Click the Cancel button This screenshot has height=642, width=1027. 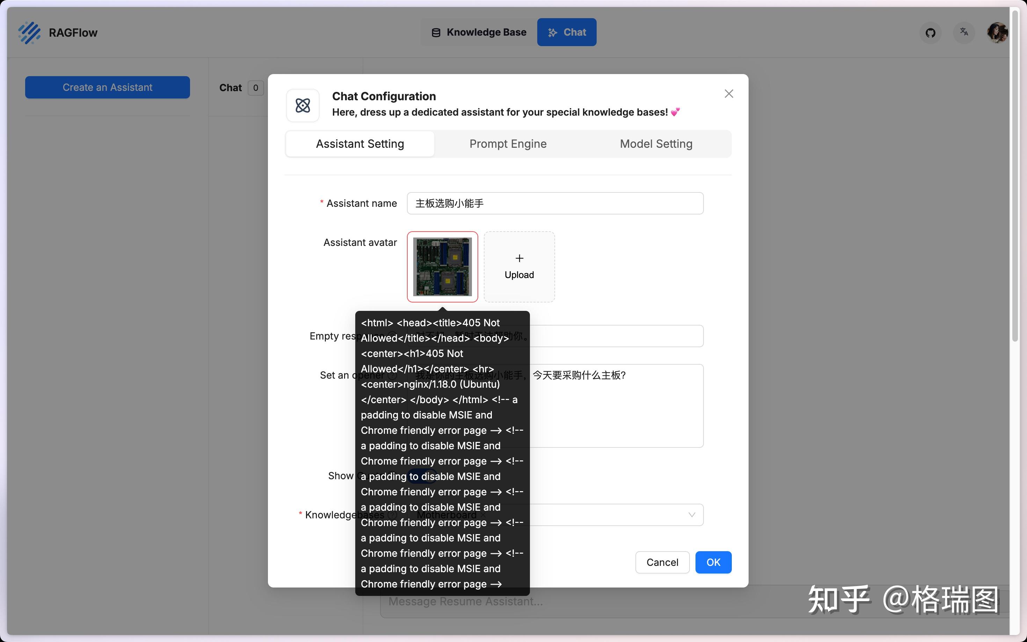662,562
